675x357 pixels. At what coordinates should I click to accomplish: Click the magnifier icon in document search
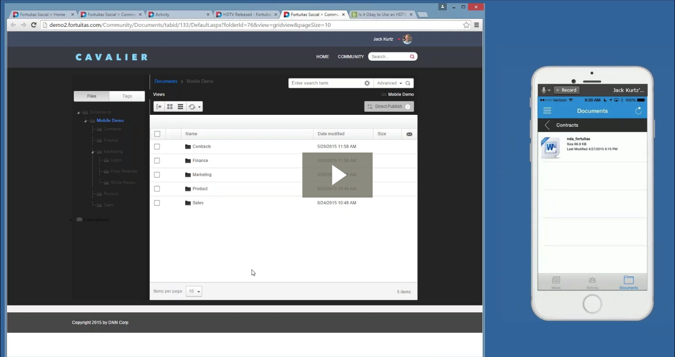[x=408, y=83]
